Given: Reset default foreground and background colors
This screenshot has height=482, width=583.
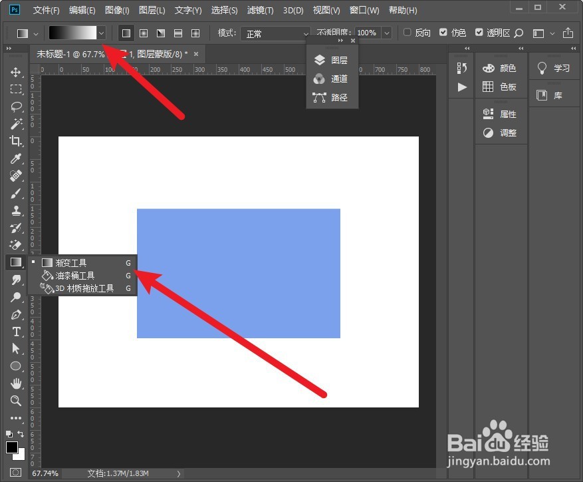Looking at the screenshot, I should [9, 434].
